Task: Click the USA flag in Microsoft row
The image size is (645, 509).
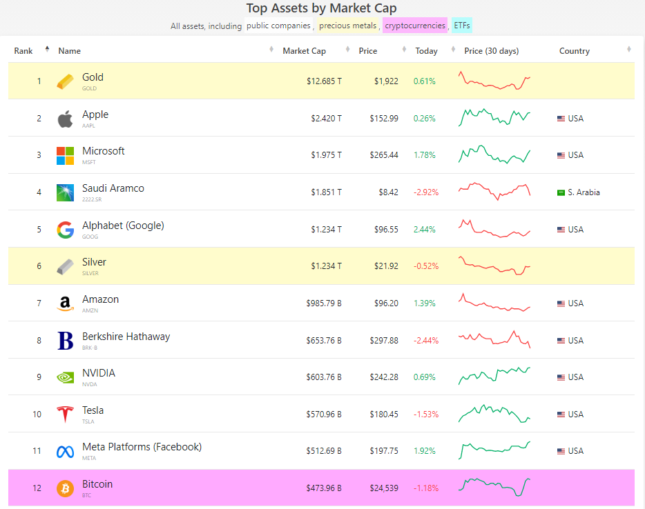Action: click(x=561, y=156)
